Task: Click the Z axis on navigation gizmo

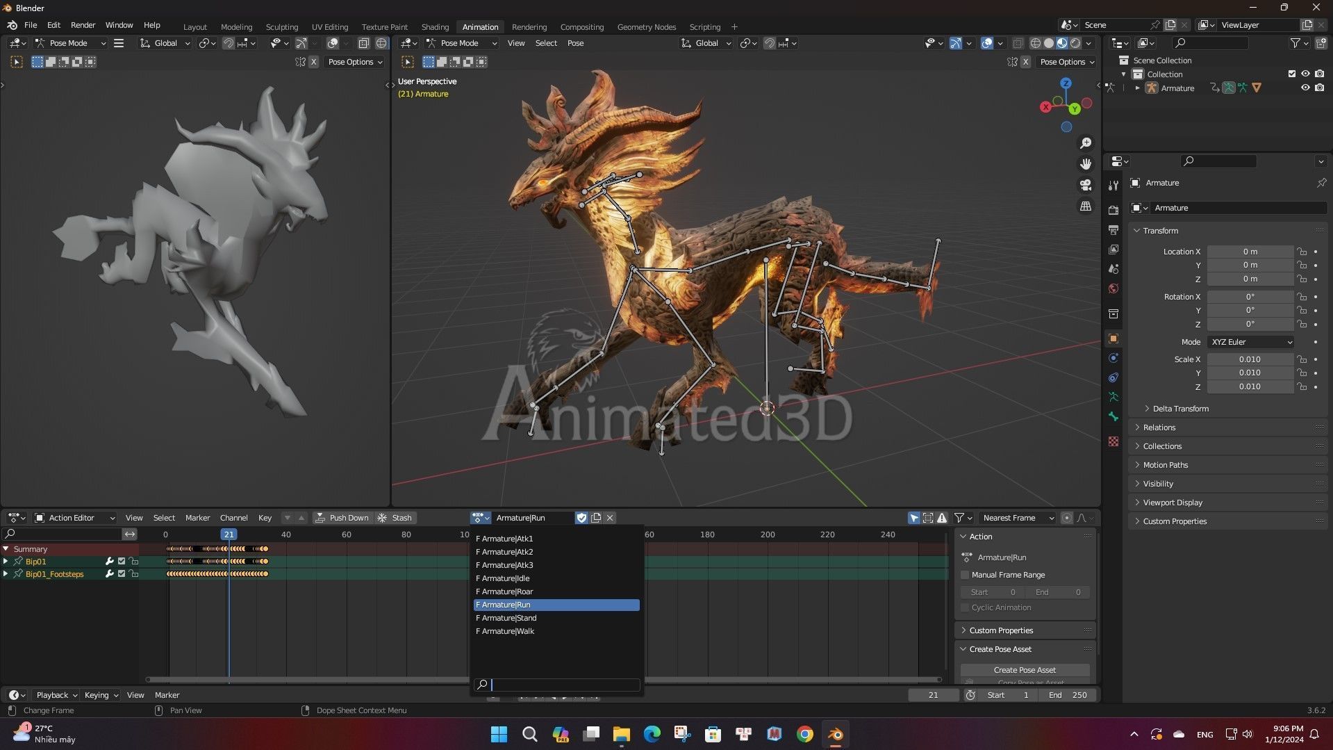Action: [x=1066, y=83]
